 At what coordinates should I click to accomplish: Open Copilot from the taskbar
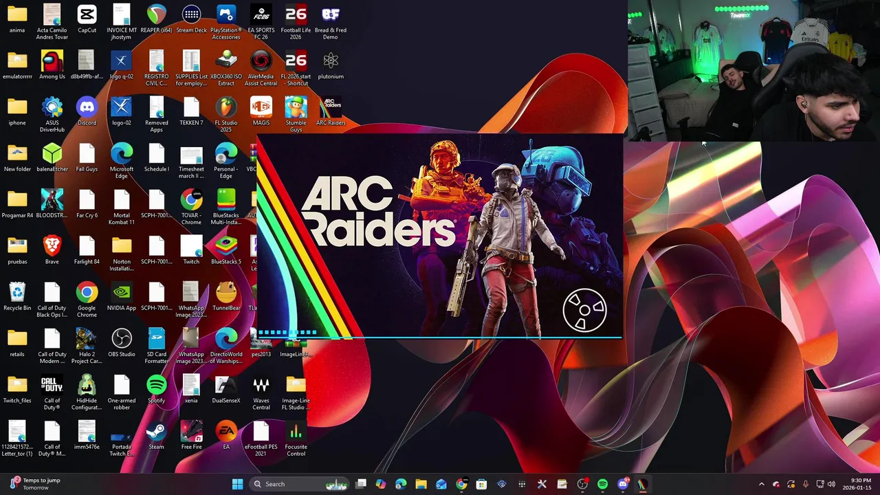381,484
